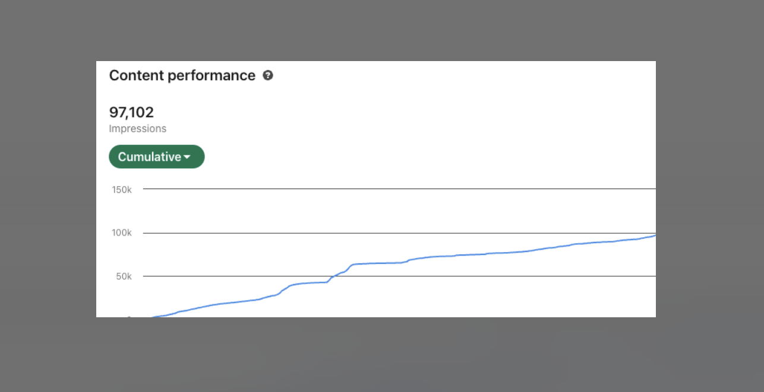Click the blue line's steep jump above 50k
Viewport: 764px width, 392px height.
(349, 267)
